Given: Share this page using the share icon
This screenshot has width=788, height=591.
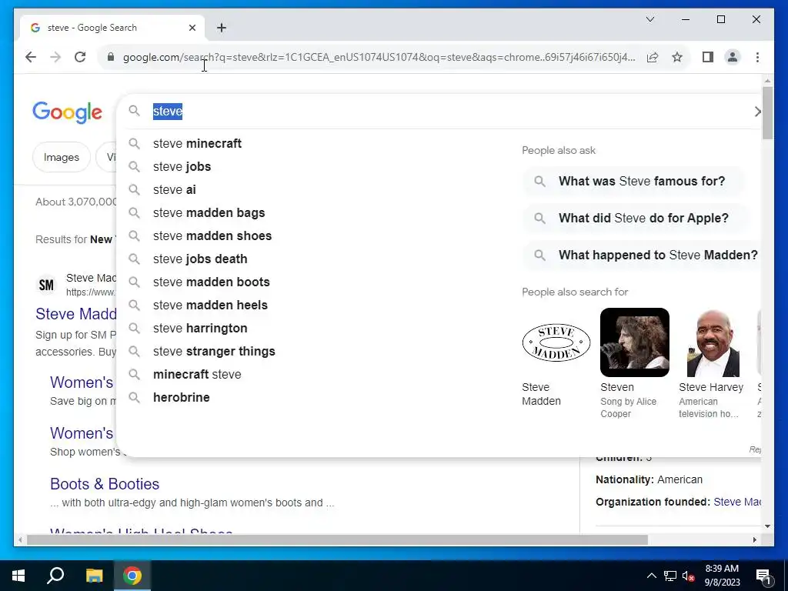Looking at the screenshot, I should (x=653, y=57).
